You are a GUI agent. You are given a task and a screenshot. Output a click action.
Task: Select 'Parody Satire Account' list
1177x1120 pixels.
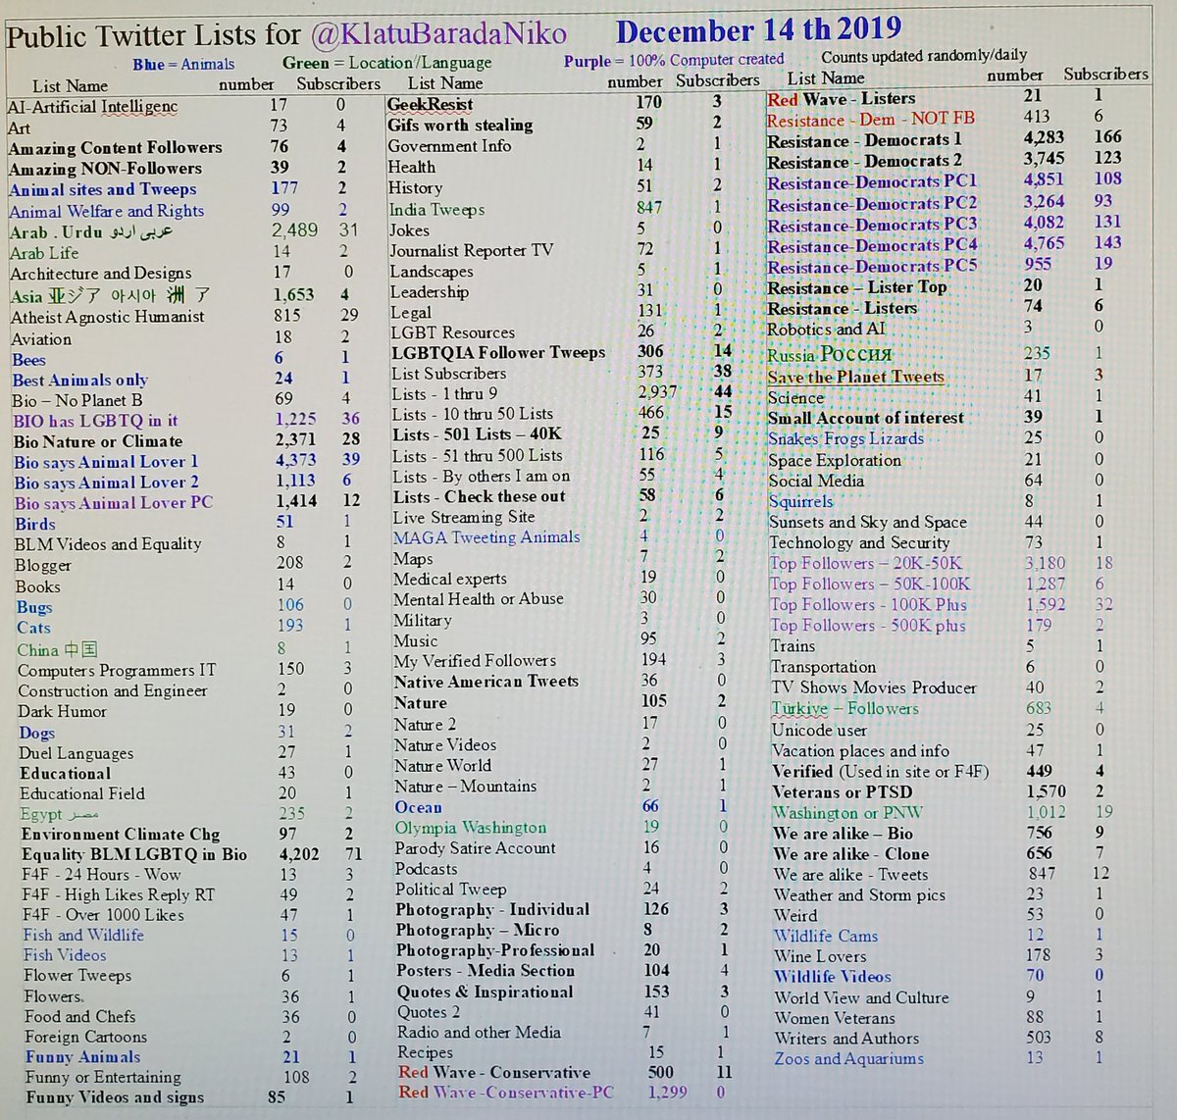[x=476, y=848]
